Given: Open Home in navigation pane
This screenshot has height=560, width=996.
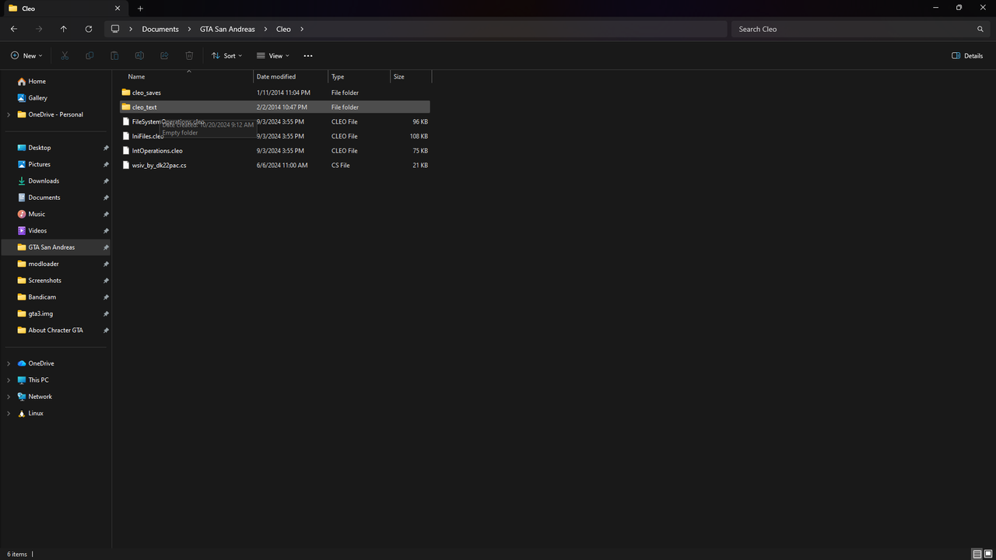Looking at the screenshot, I should click(x=37, y=82).
